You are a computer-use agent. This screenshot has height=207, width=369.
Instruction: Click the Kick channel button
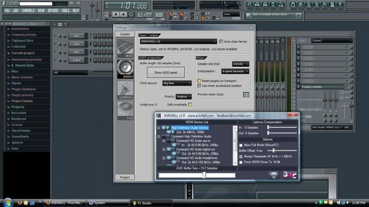pos(77,36)
